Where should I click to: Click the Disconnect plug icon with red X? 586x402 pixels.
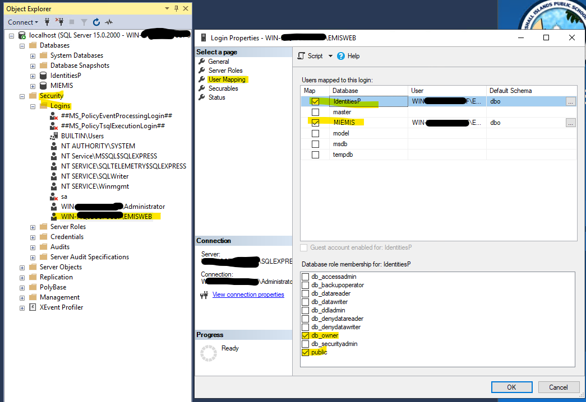pyautogui.click(x=59, y=22)
